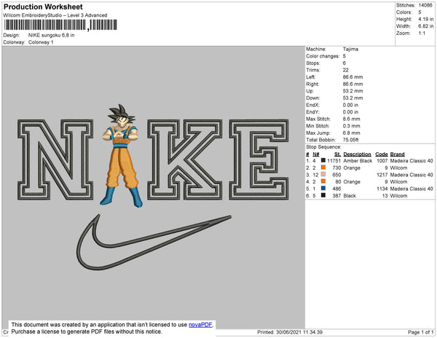
Task: Click the max jump value '6.8 mm'
Action: pos(352,133)
